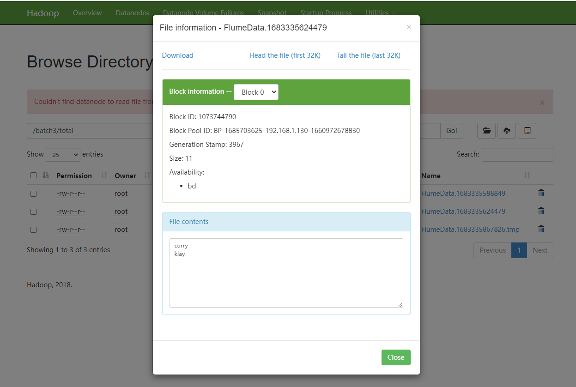
Task: Open the Overview menu item
Action: point(87,12)
